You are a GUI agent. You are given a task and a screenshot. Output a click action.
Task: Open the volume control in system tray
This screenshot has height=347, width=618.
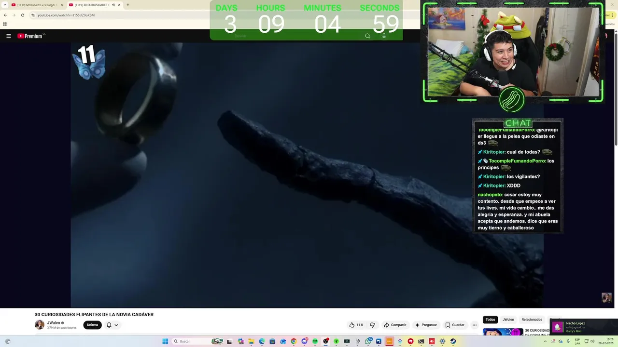[593, 341]
